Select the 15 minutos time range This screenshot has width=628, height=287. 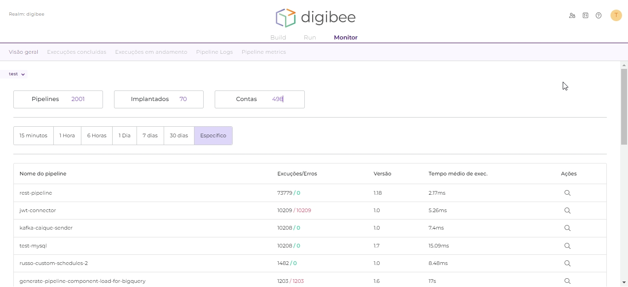pos(34,136)
